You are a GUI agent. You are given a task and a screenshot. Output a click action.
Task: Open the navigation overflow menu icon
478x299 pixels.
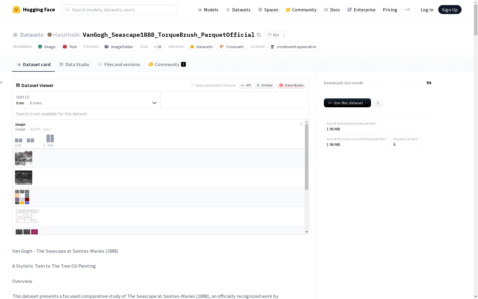(x=407, y=10)
